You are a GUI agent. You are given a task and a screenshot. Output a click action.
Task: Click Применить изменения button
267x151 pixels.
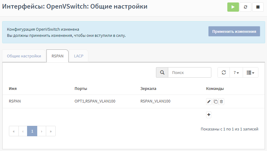pyautogui.click(x=234, y=31)
